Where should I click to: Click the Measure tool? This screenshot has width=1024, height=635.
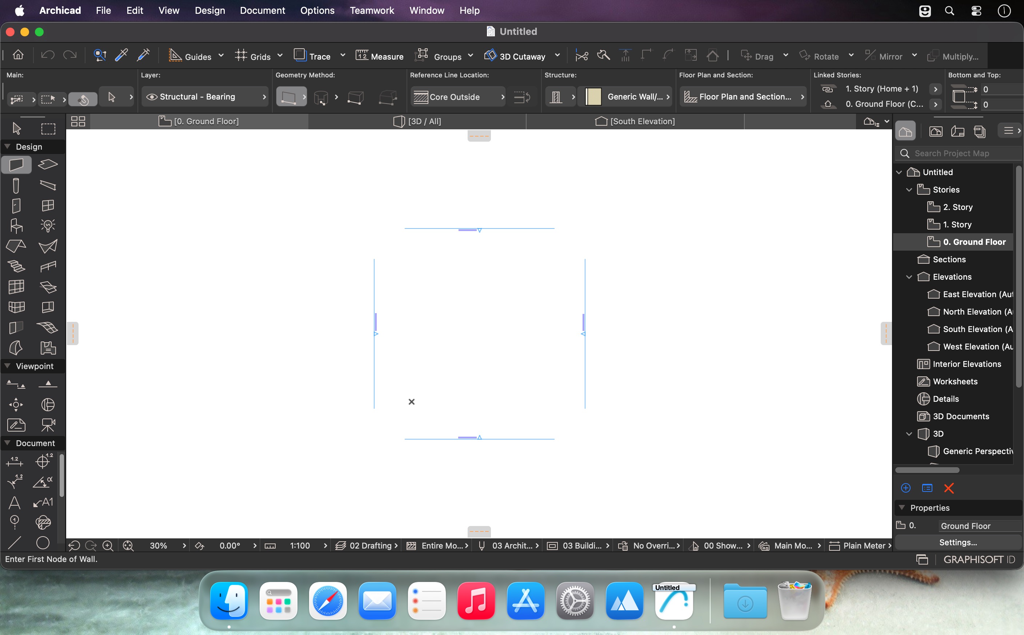(x=379, y=56)
